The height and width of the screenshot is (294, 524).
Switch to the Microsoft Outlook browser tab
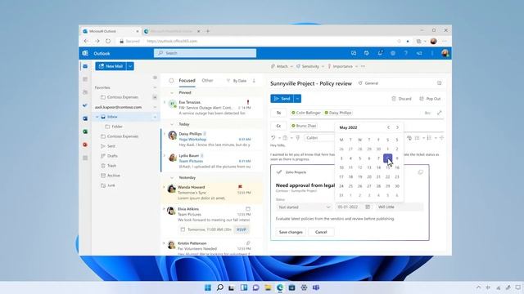click(111, 31)
